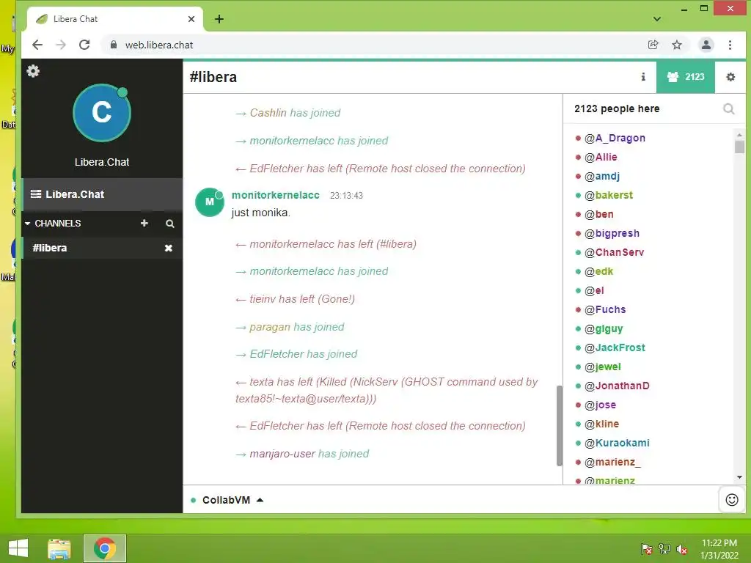Open a new browser tab

(219, 19)
